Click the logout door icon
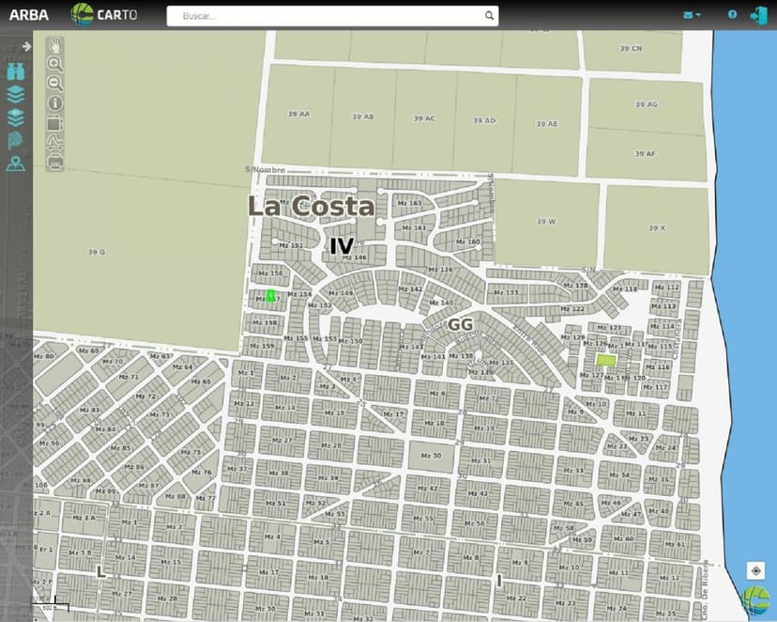The image size is (777, 622). point(761,15)
